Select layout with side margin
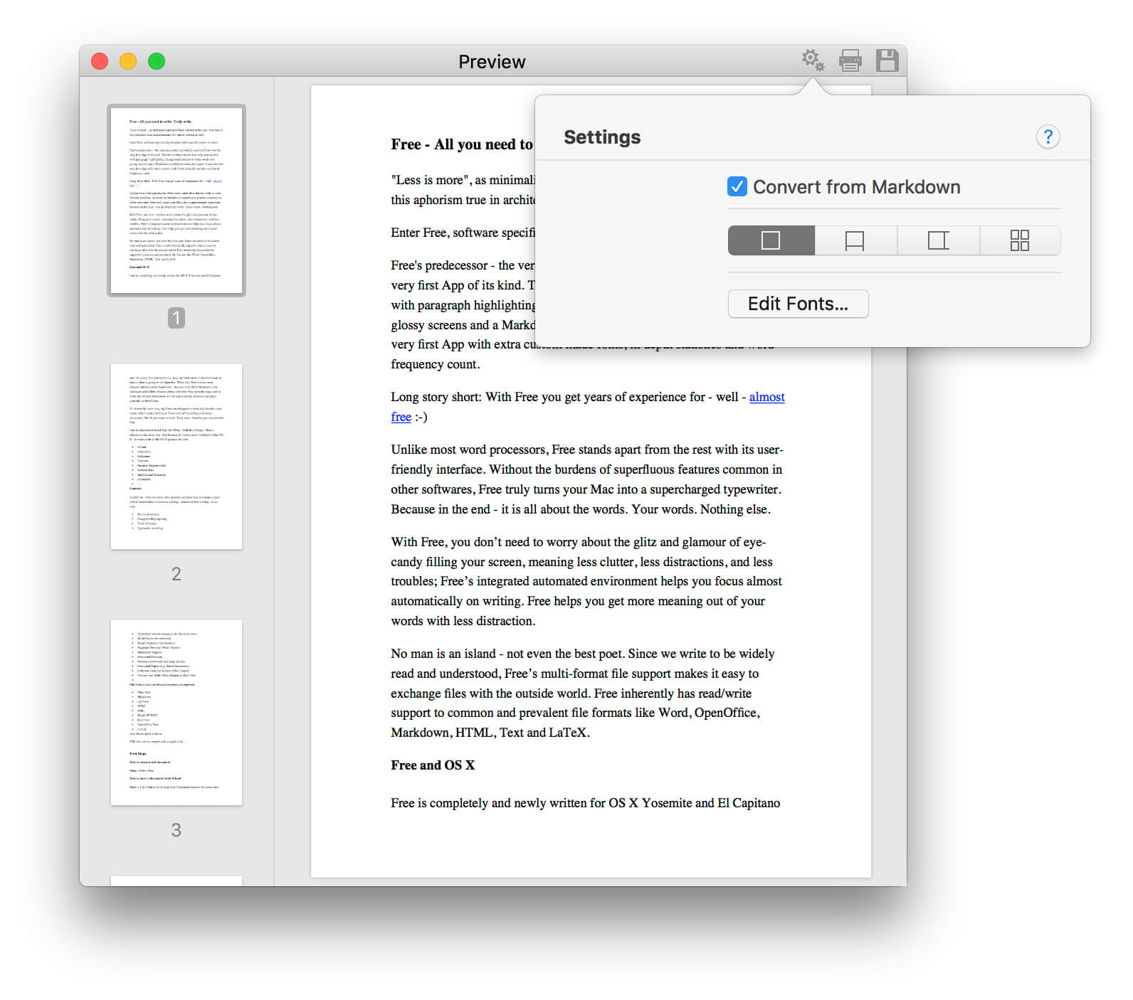 [939, 240]
